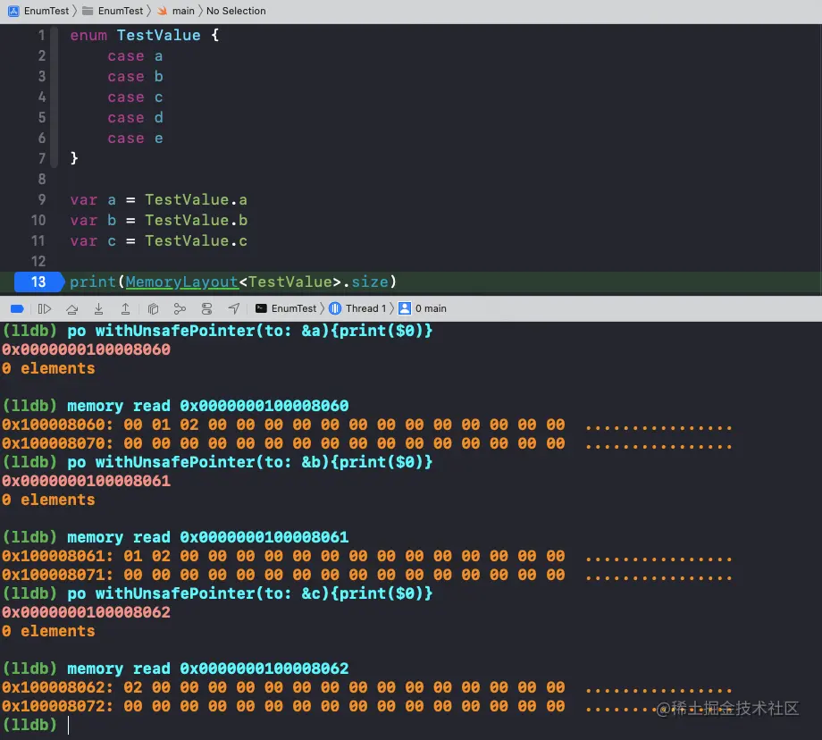
Task: Click the step into icon
Action: tap(98, 308)
